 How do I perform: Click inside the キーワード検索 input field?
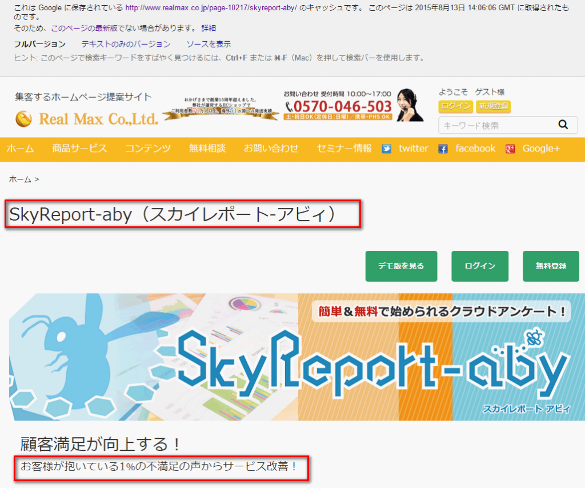[x=498, y=125]
